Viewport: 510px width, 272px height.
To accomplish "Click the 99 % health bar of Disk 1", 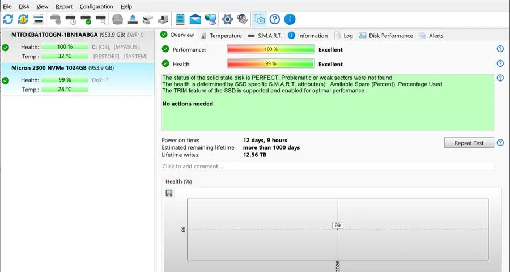I will coord(65,80).
